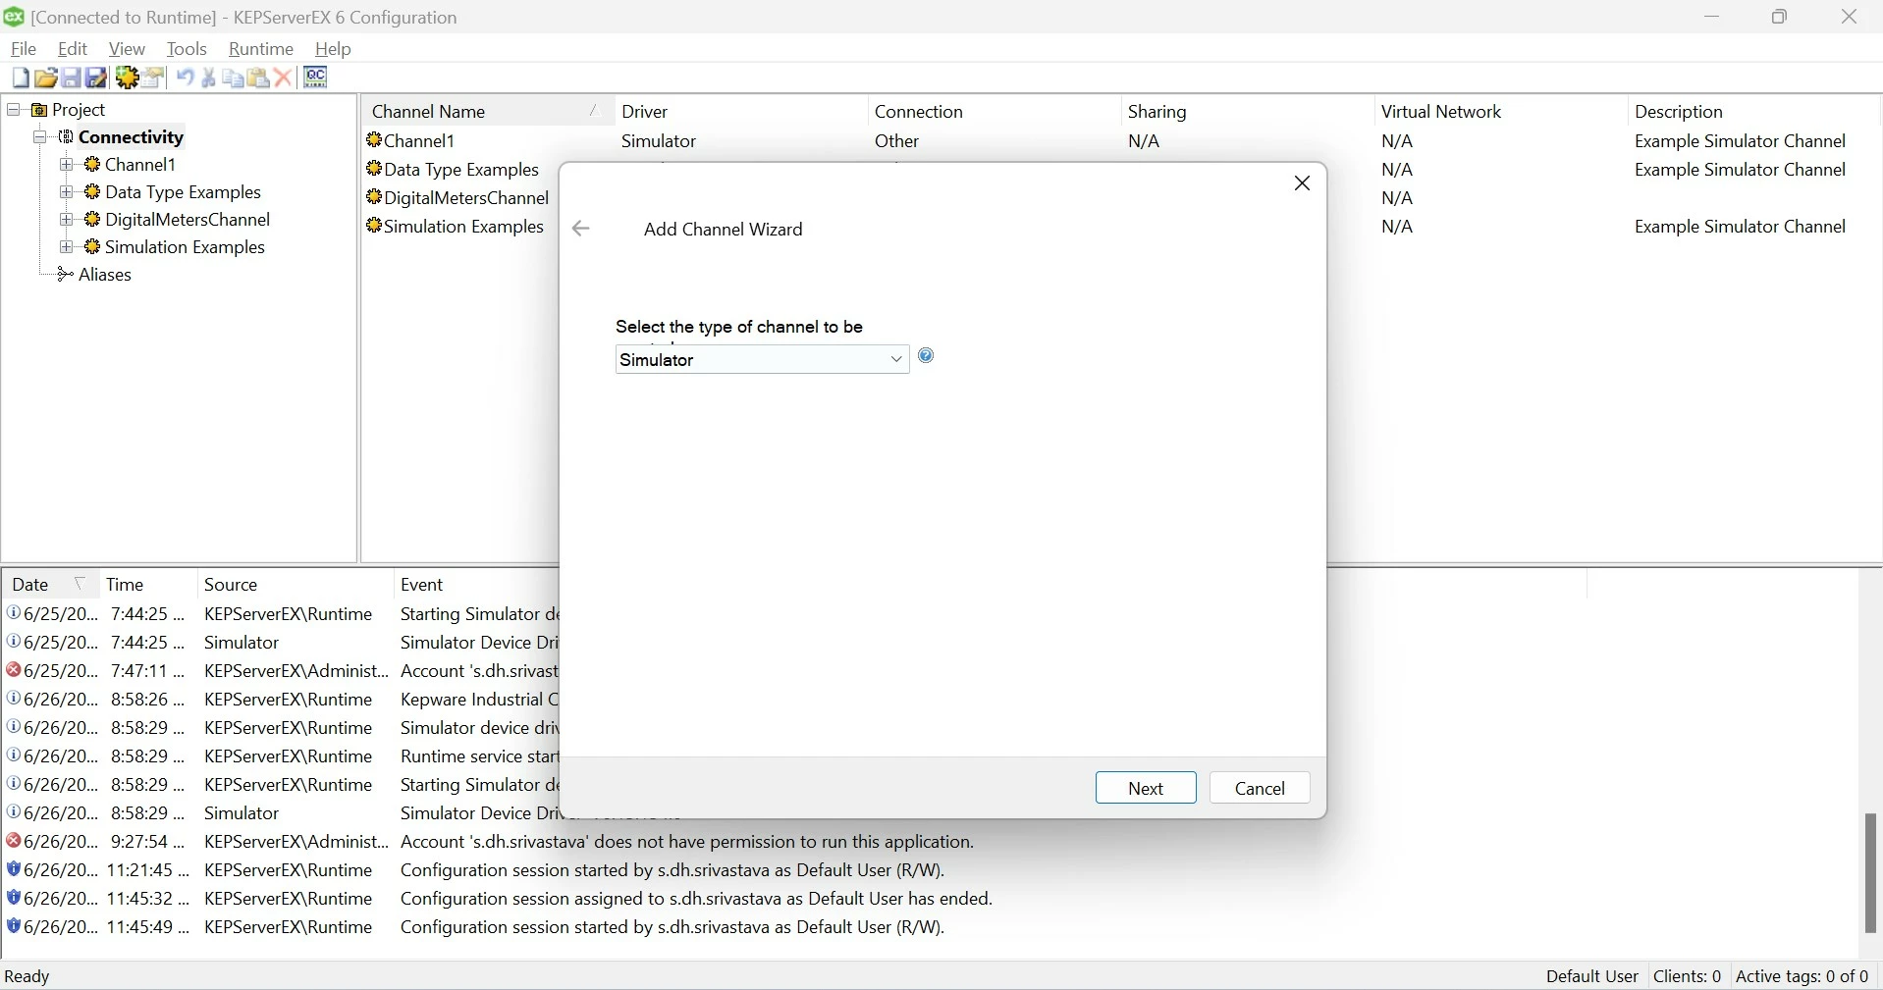Click the Copy icon in toolbar
Image resolution: width=1883 pixels, height=990 pixels.
tap(234, 78)
